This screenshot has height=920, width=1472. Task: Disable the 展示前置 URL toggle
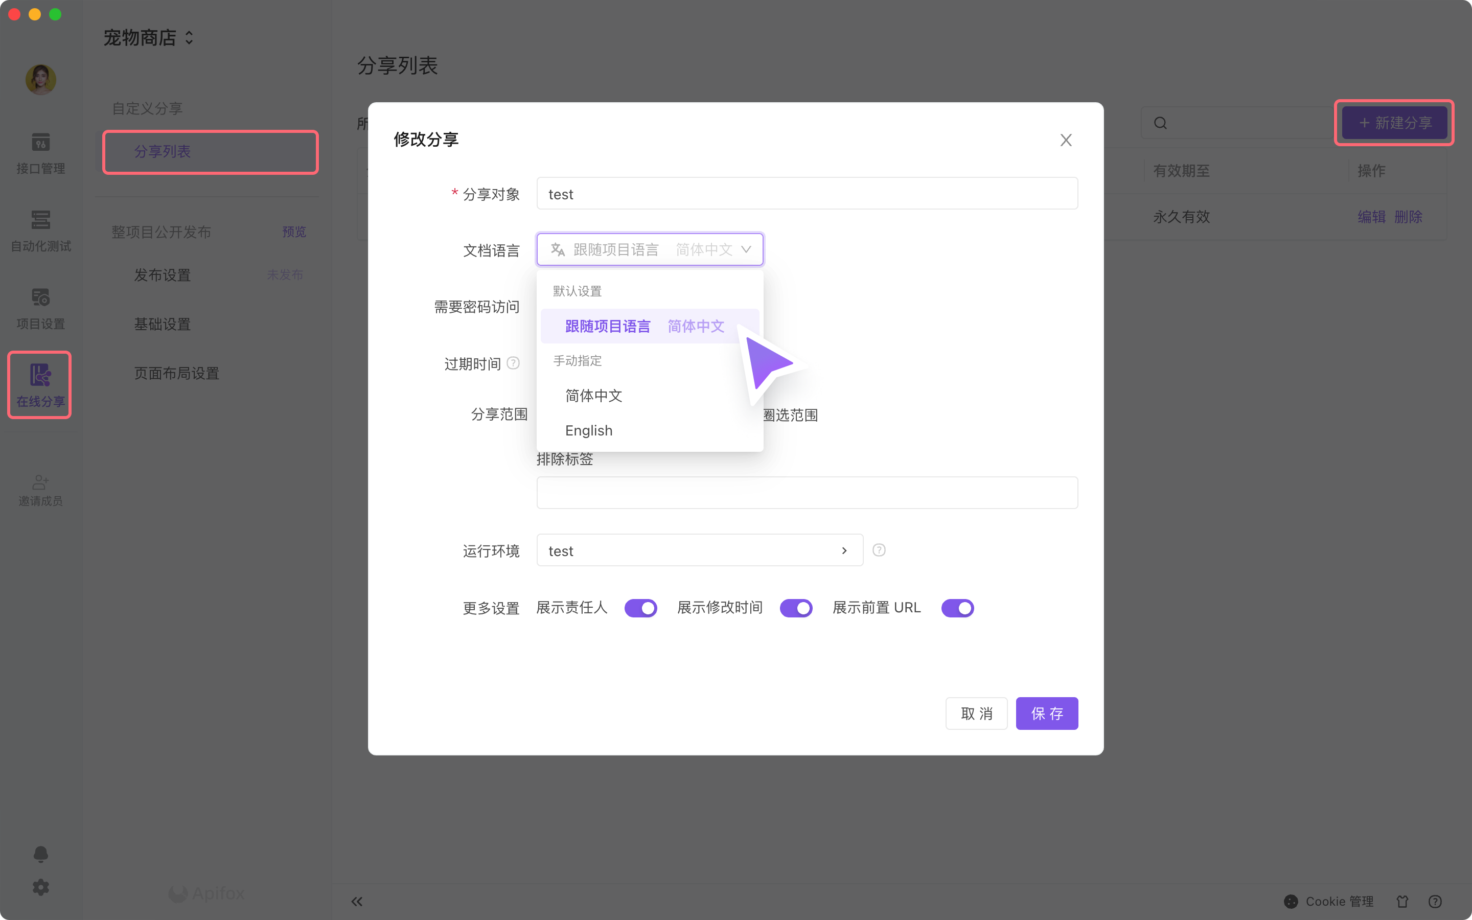point(957,608)
